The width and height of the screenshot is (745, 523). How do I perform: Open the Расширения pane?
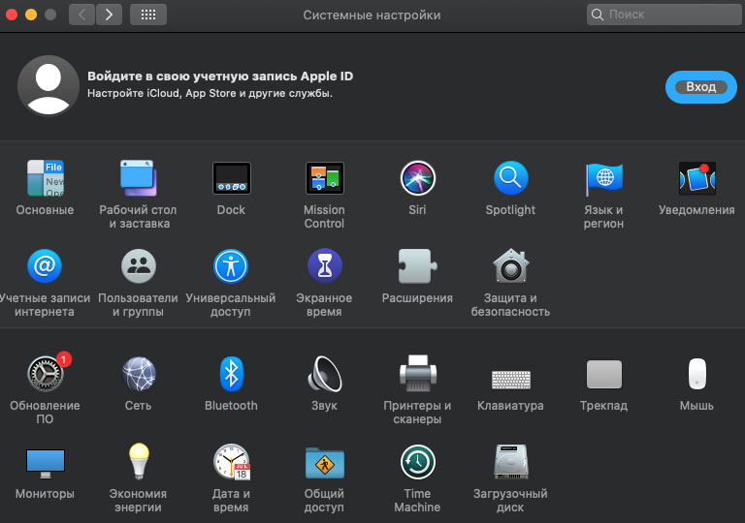coord(418,265)
